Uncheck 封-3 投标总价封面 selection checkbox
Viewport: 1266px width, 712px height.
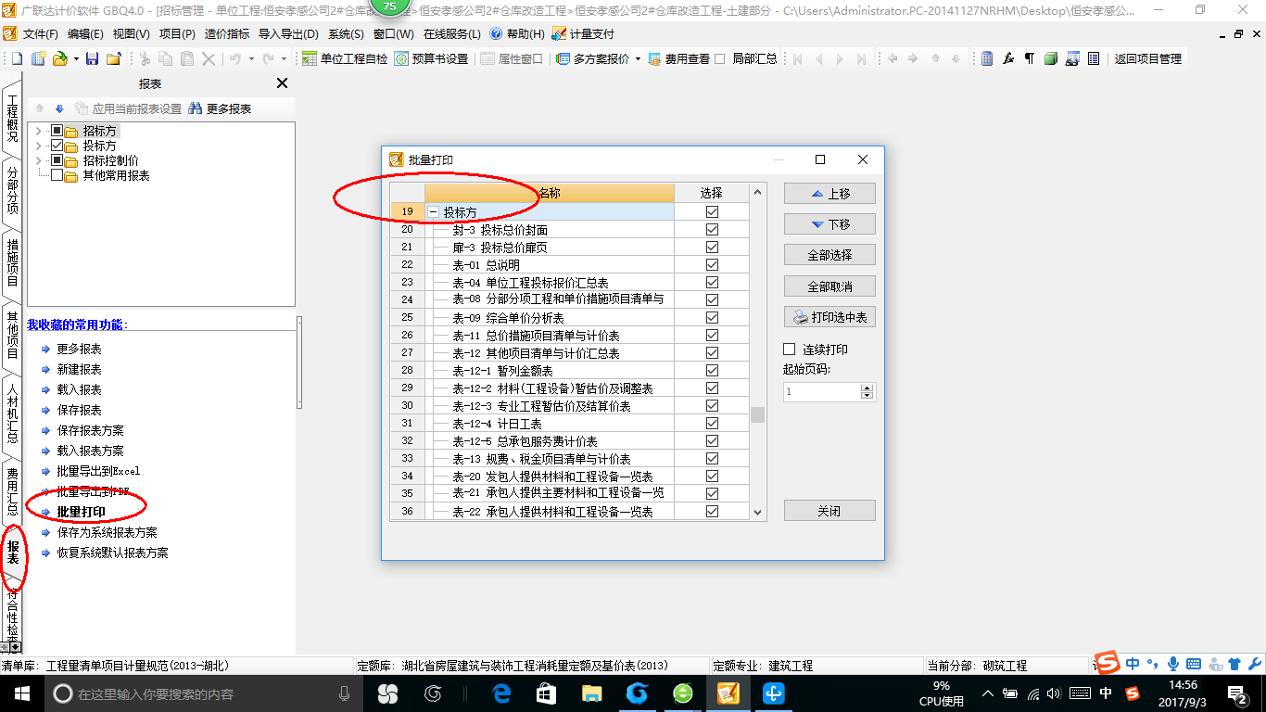point(712,229)
